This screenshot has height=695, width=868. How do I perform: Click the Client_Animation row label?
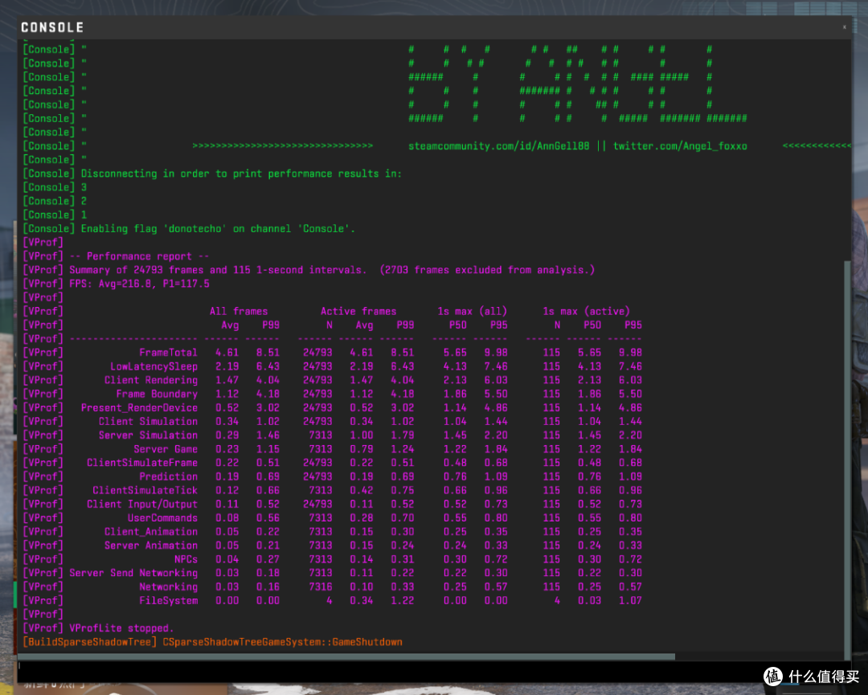(x=151, y=532)
